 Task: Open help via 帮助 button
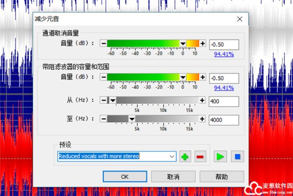point(222,176)
